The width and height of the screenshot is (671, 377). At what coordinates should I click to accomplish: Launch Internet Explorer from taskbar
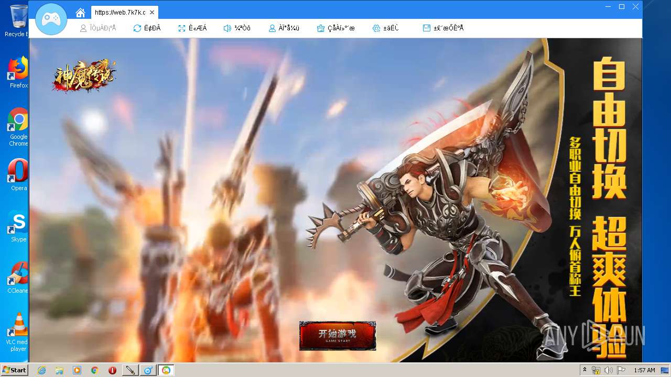point(41,370)
